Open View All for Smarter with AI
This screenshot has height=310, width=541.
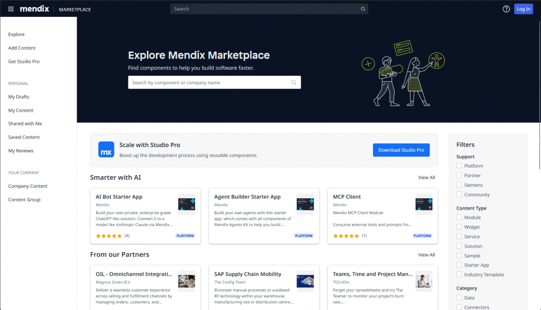(426, 178)
